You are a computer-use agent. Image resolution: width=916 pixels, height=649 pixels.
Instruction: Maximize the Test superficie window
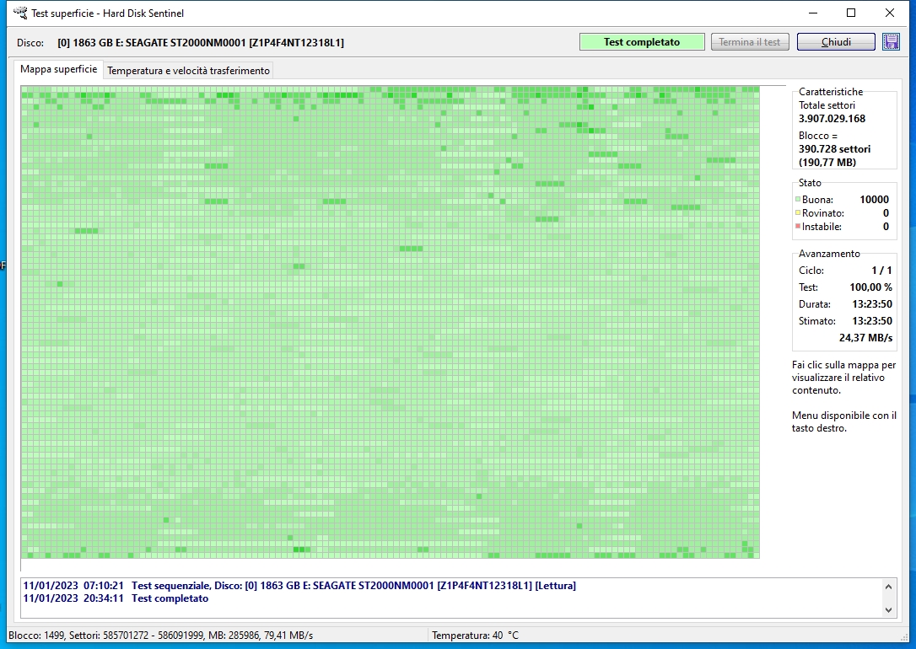(x=851, y=13)
